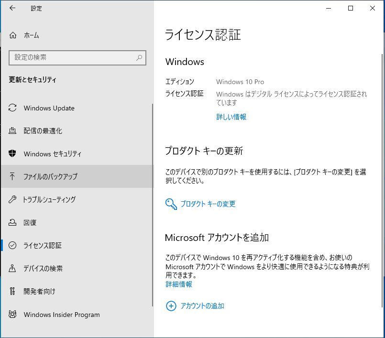Viewport: 385px width, 338px height.
Task: Select ライセンス認証 sidebar entry
Action: pos(77,245)
